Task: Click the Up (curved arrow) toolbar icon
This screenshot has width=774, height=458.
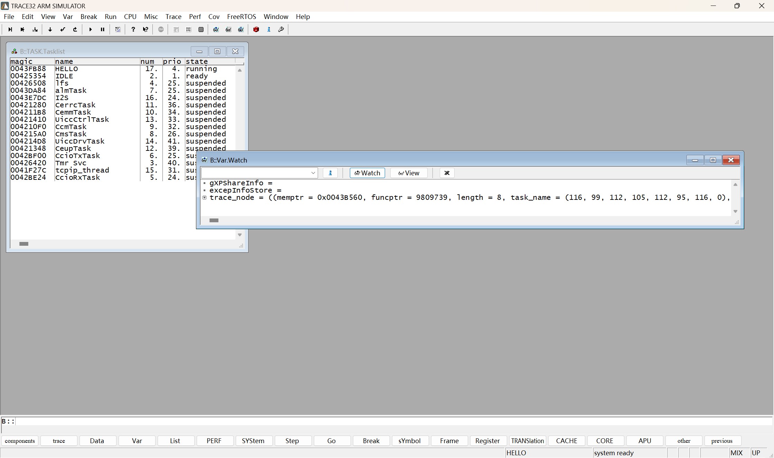Action: [75, 29]
